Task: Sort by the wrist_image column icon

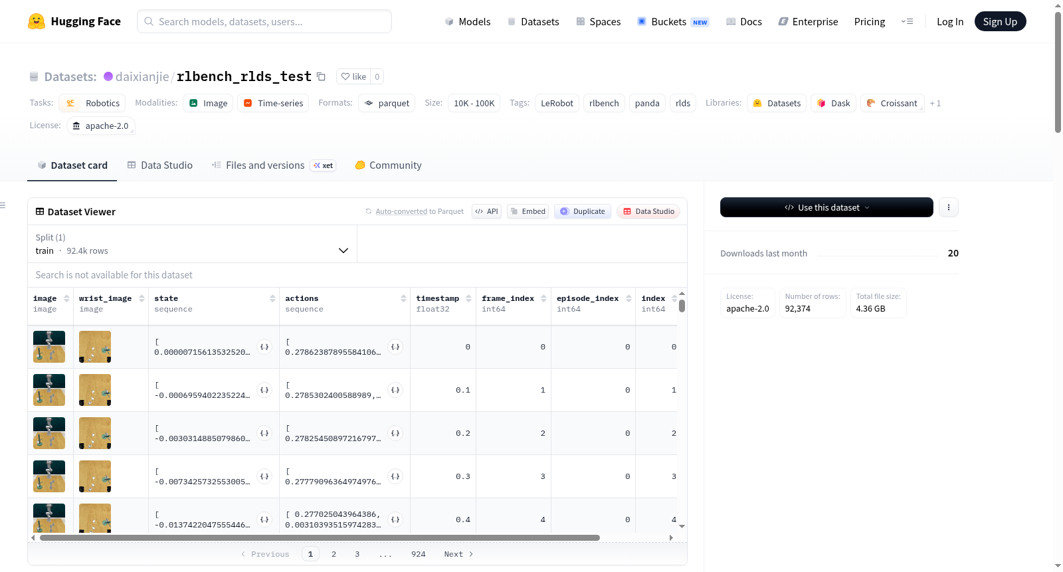Action: (142, 299)
